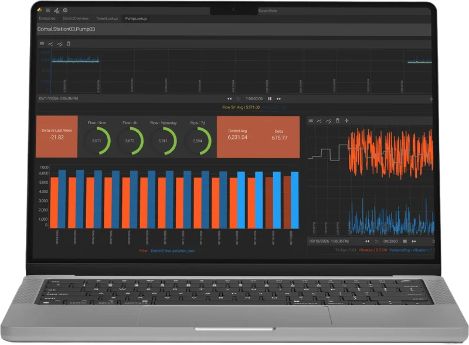Click the VariancePop - Vibration legend entry
Screen dimensions: 469x345
pyautogui.click(x=412, y=250)
